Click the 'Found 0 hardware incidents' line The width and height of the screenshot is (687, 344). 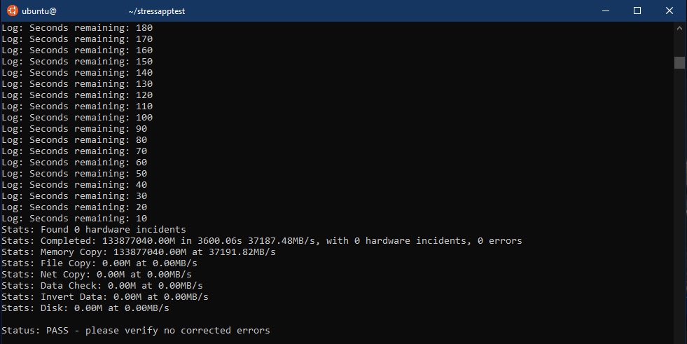click(x=94, y=230)
